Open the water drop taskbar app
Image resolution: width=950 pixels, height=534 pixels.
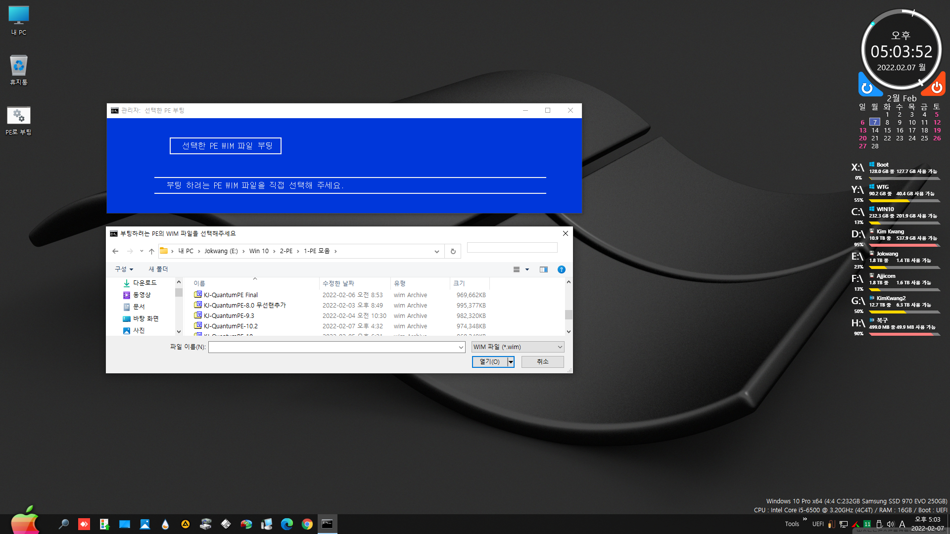[165, 524]
